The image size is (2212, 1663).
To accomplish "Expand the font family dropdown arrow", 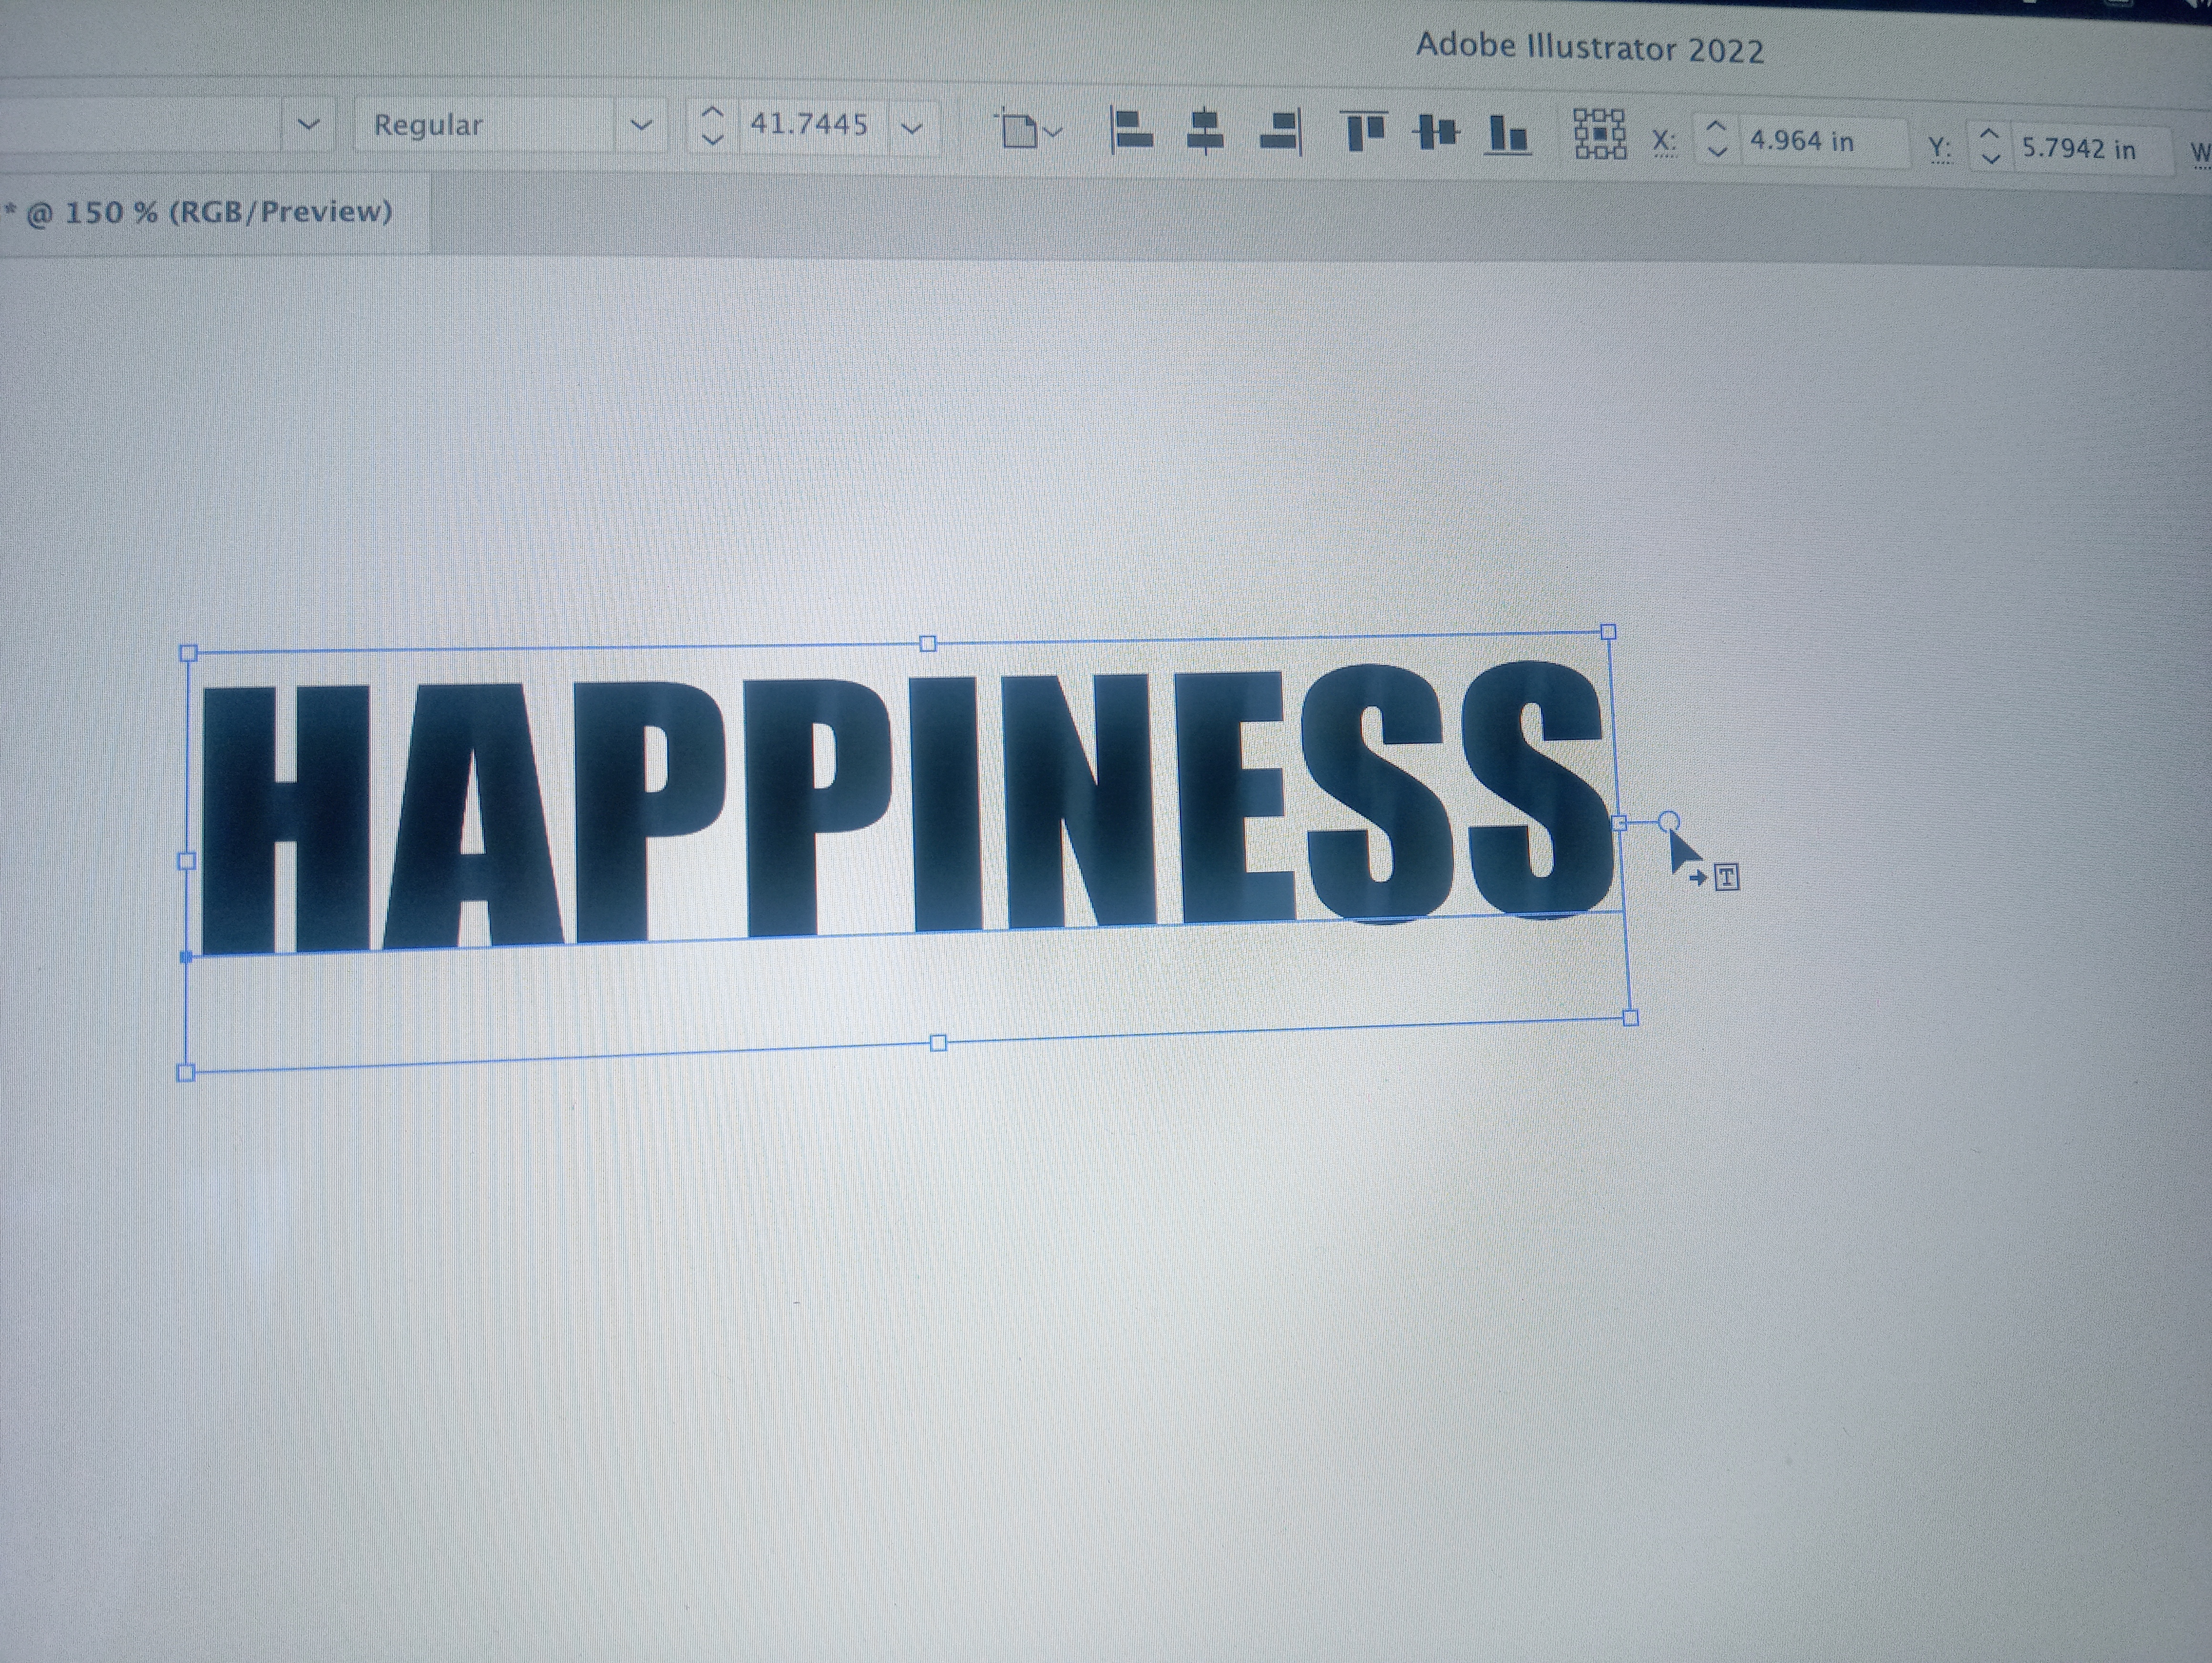I will [309, 125].
